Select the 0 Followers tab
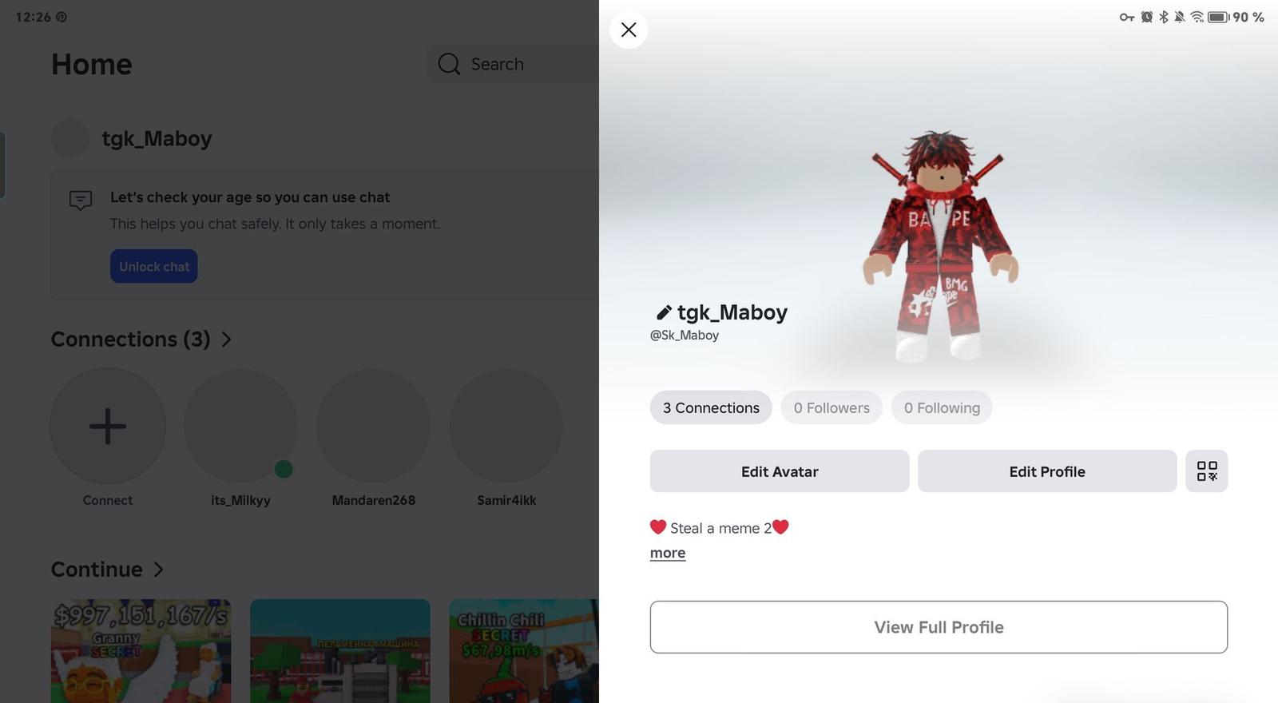 (831, 407)
